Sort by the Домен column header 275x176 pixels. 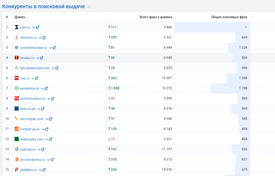[x=20, y=17]
